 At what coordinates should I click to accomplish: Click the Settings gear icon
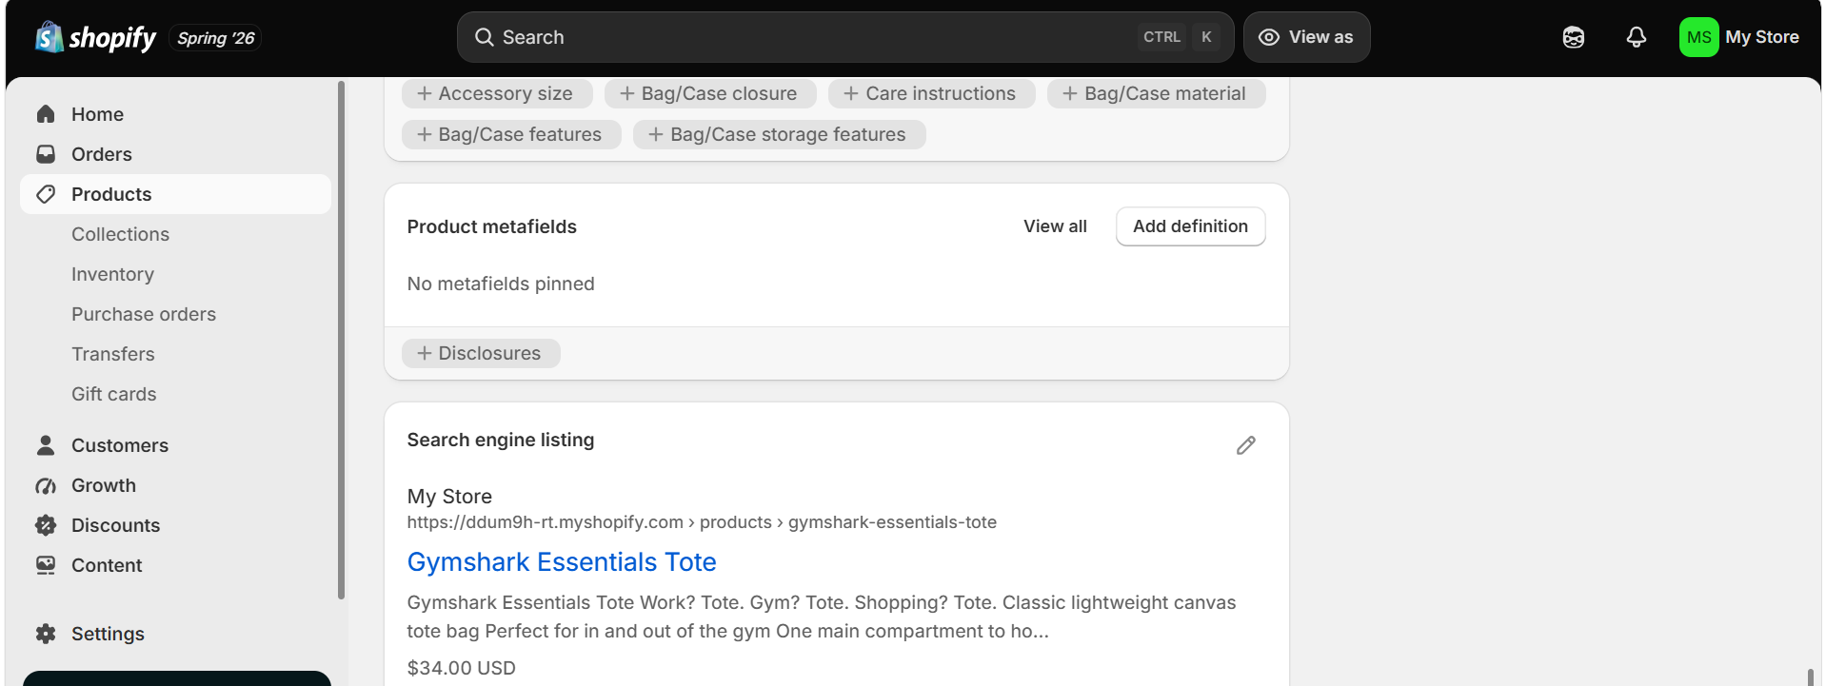point(46,634)
